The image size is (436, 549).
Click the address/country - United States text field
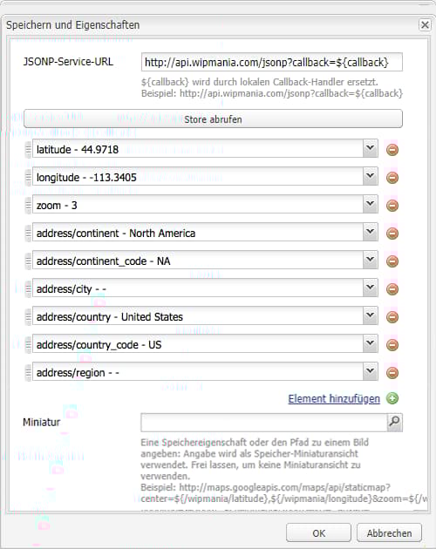pyautogui.click(x=198, y=317)
